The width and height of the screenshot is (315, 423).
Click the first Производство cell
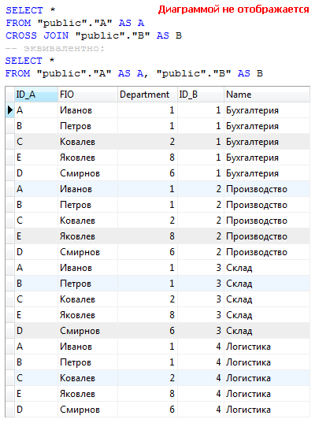pyautogui.click(x=267, y=189)
